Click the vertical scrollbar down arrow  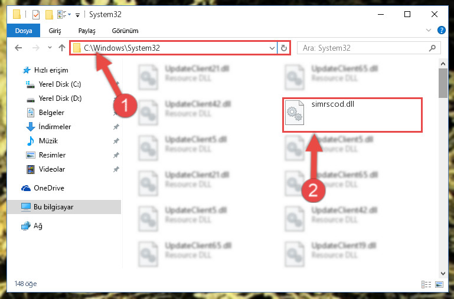coord(443,273)
